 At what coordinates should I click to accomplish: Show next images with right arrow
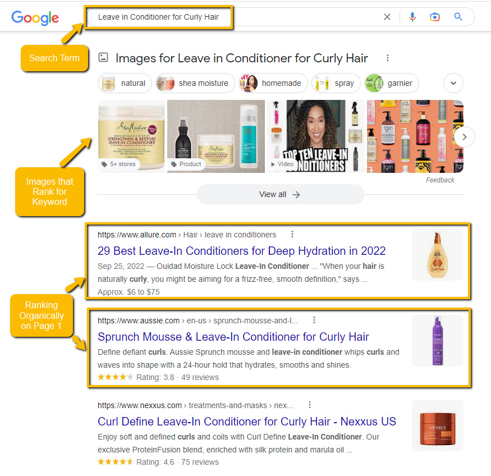465,137
